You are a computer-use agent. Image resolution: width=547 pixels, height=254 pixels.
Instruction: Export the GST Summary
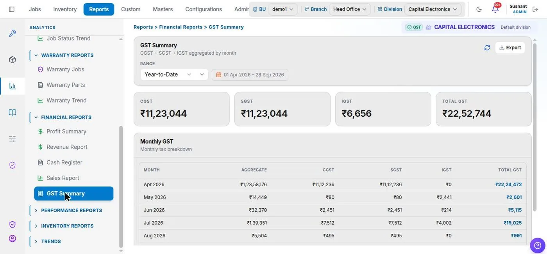510,48
